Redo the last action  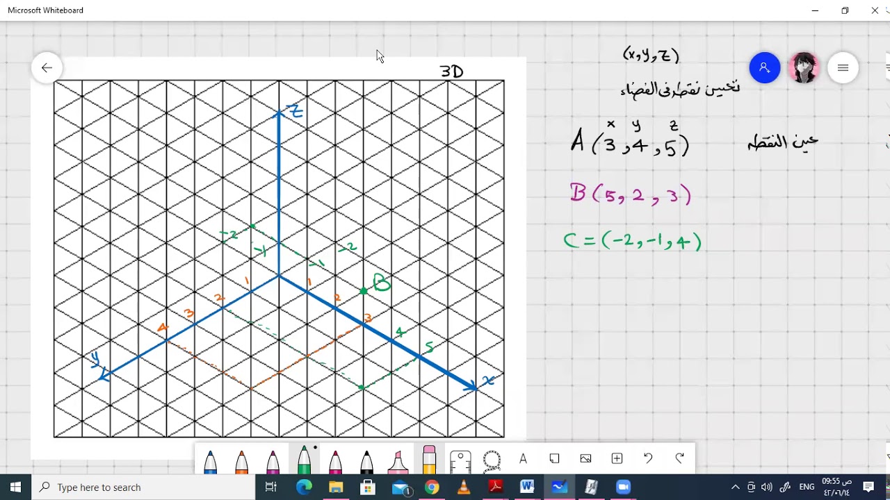pos(679,458)
